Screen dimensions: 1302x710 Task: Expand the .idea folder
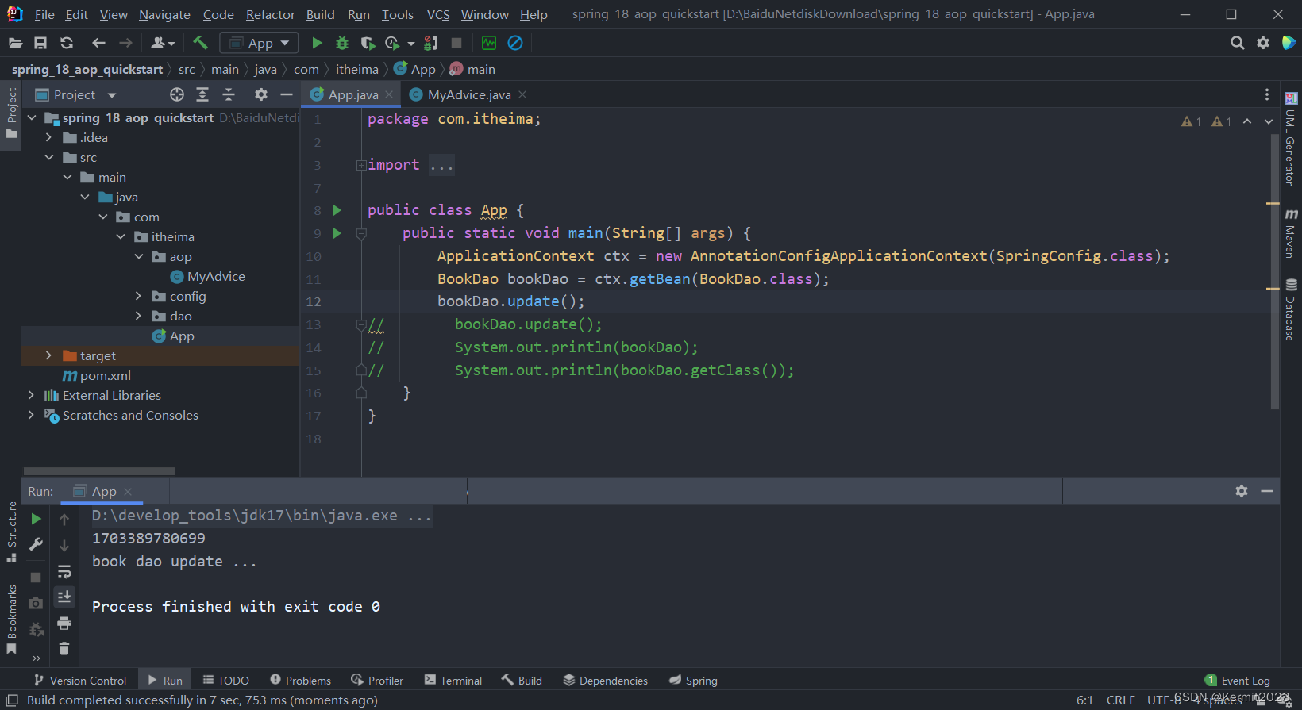pyautogui.click(x=48, y=137)
